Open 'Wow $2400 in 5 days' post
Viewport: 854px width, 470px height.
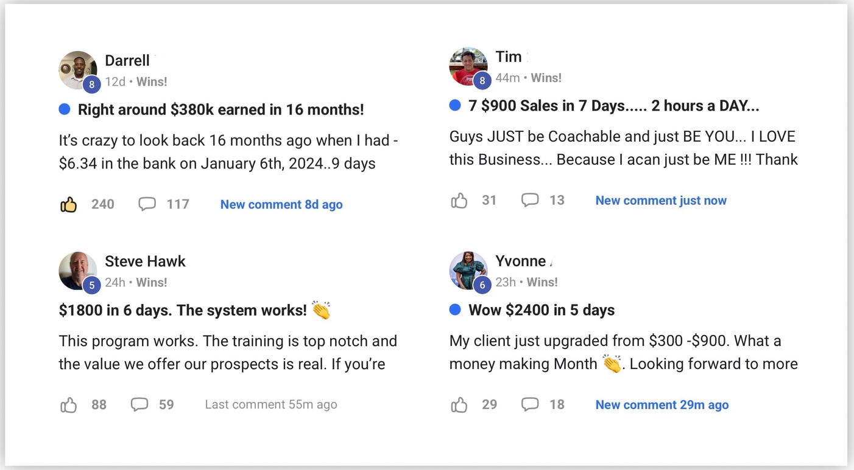pyautogui.click(x=542, y=310)
